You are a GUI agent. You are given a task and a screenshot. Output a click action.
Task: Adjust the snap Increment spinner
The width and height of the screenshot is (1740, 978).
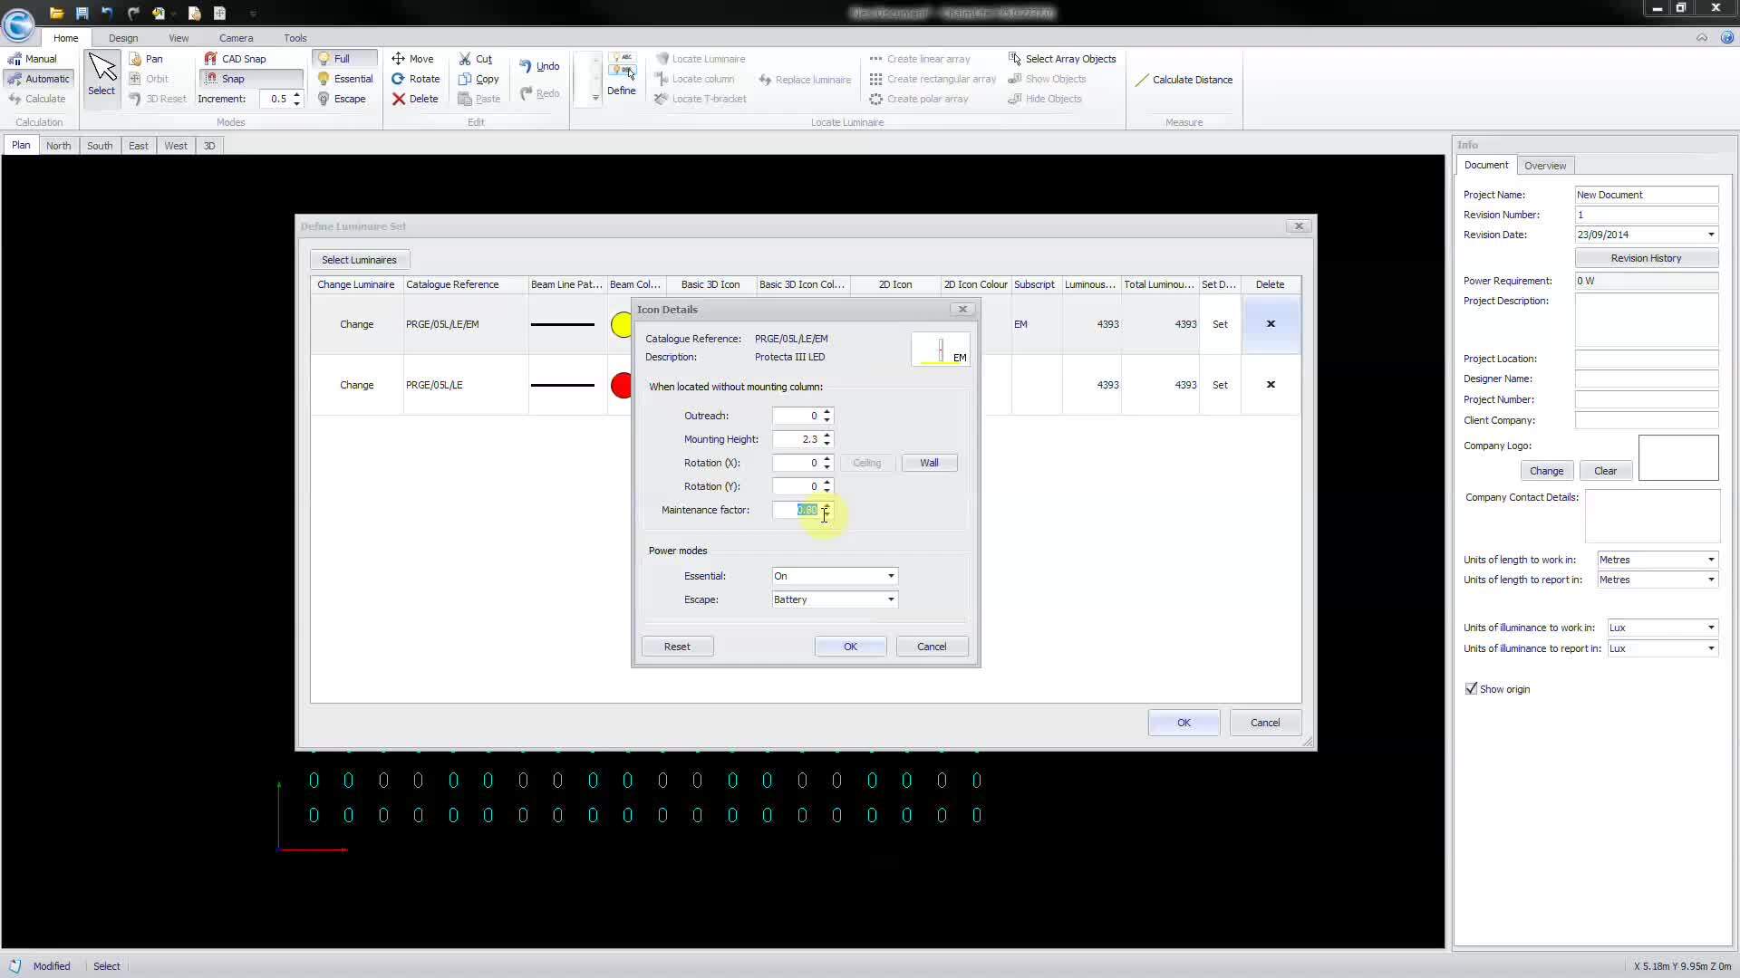tap(296, 99)
